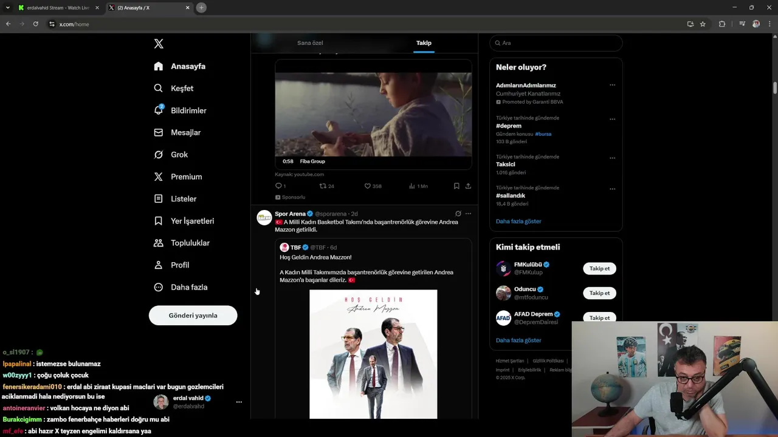Open more options on Spor Arena post
Image resolution: width=778 pixels, height=437 pixels.
[468, 214]
